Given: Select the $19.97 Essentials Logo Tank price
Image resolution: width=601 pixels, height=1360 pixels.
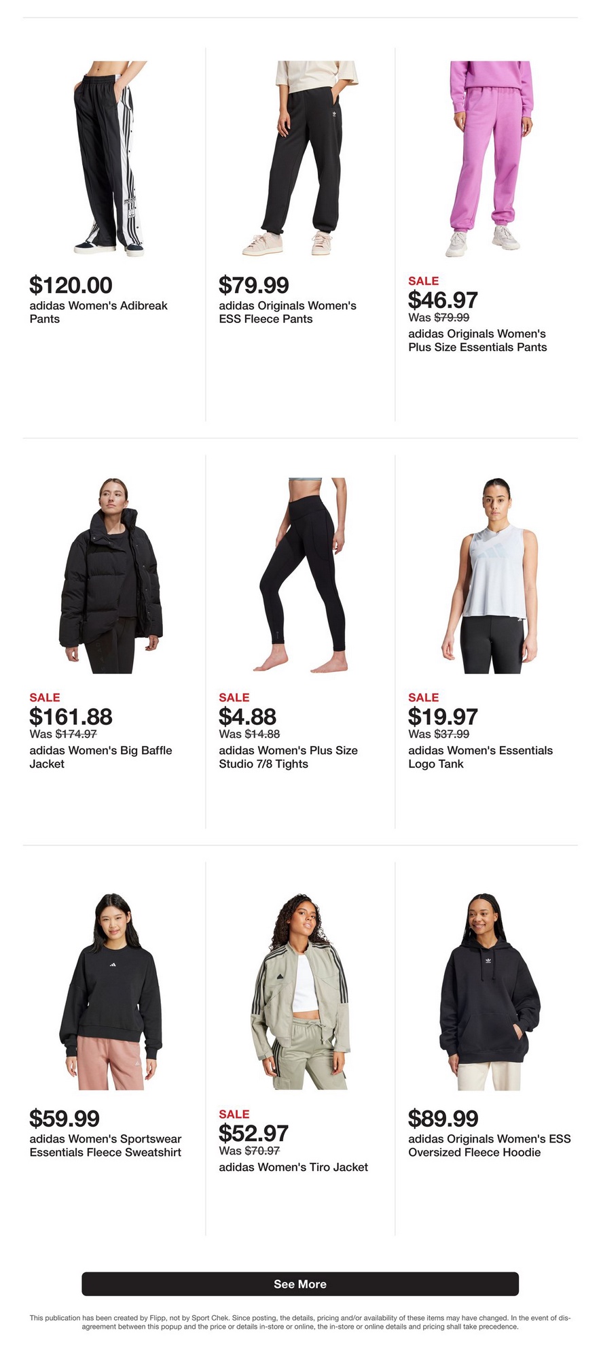Looking at the screenshot, I should pyautogui.click(x=443, y=716).
